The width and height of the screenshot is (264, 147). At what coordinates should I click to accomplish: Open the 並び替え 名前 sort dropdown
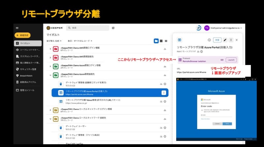point(54,41)
